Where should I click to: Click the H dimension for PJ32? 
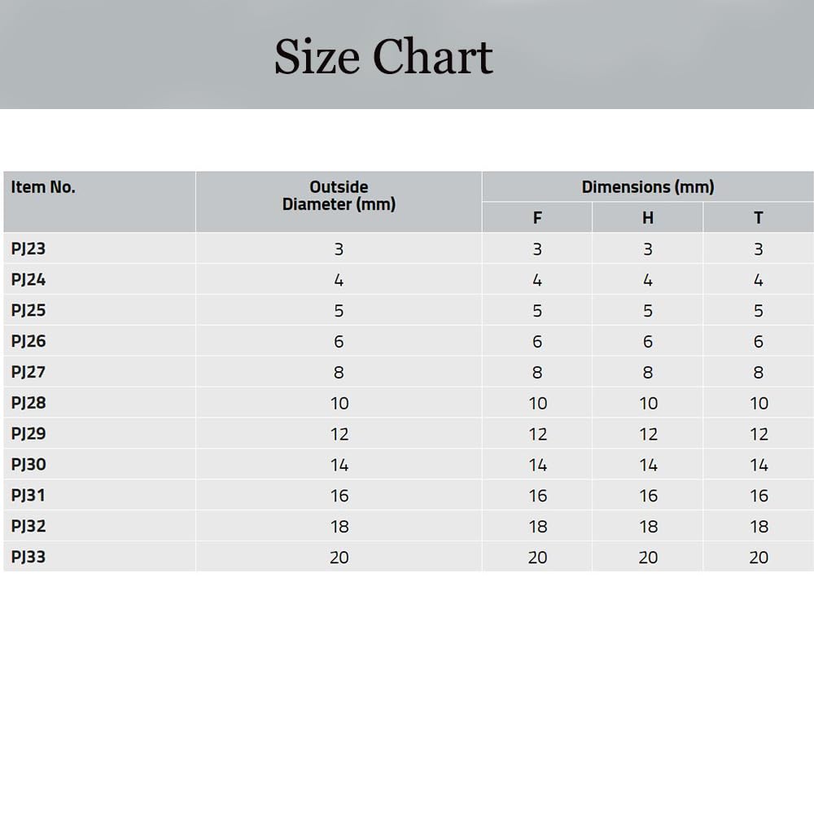click(649, 527)
